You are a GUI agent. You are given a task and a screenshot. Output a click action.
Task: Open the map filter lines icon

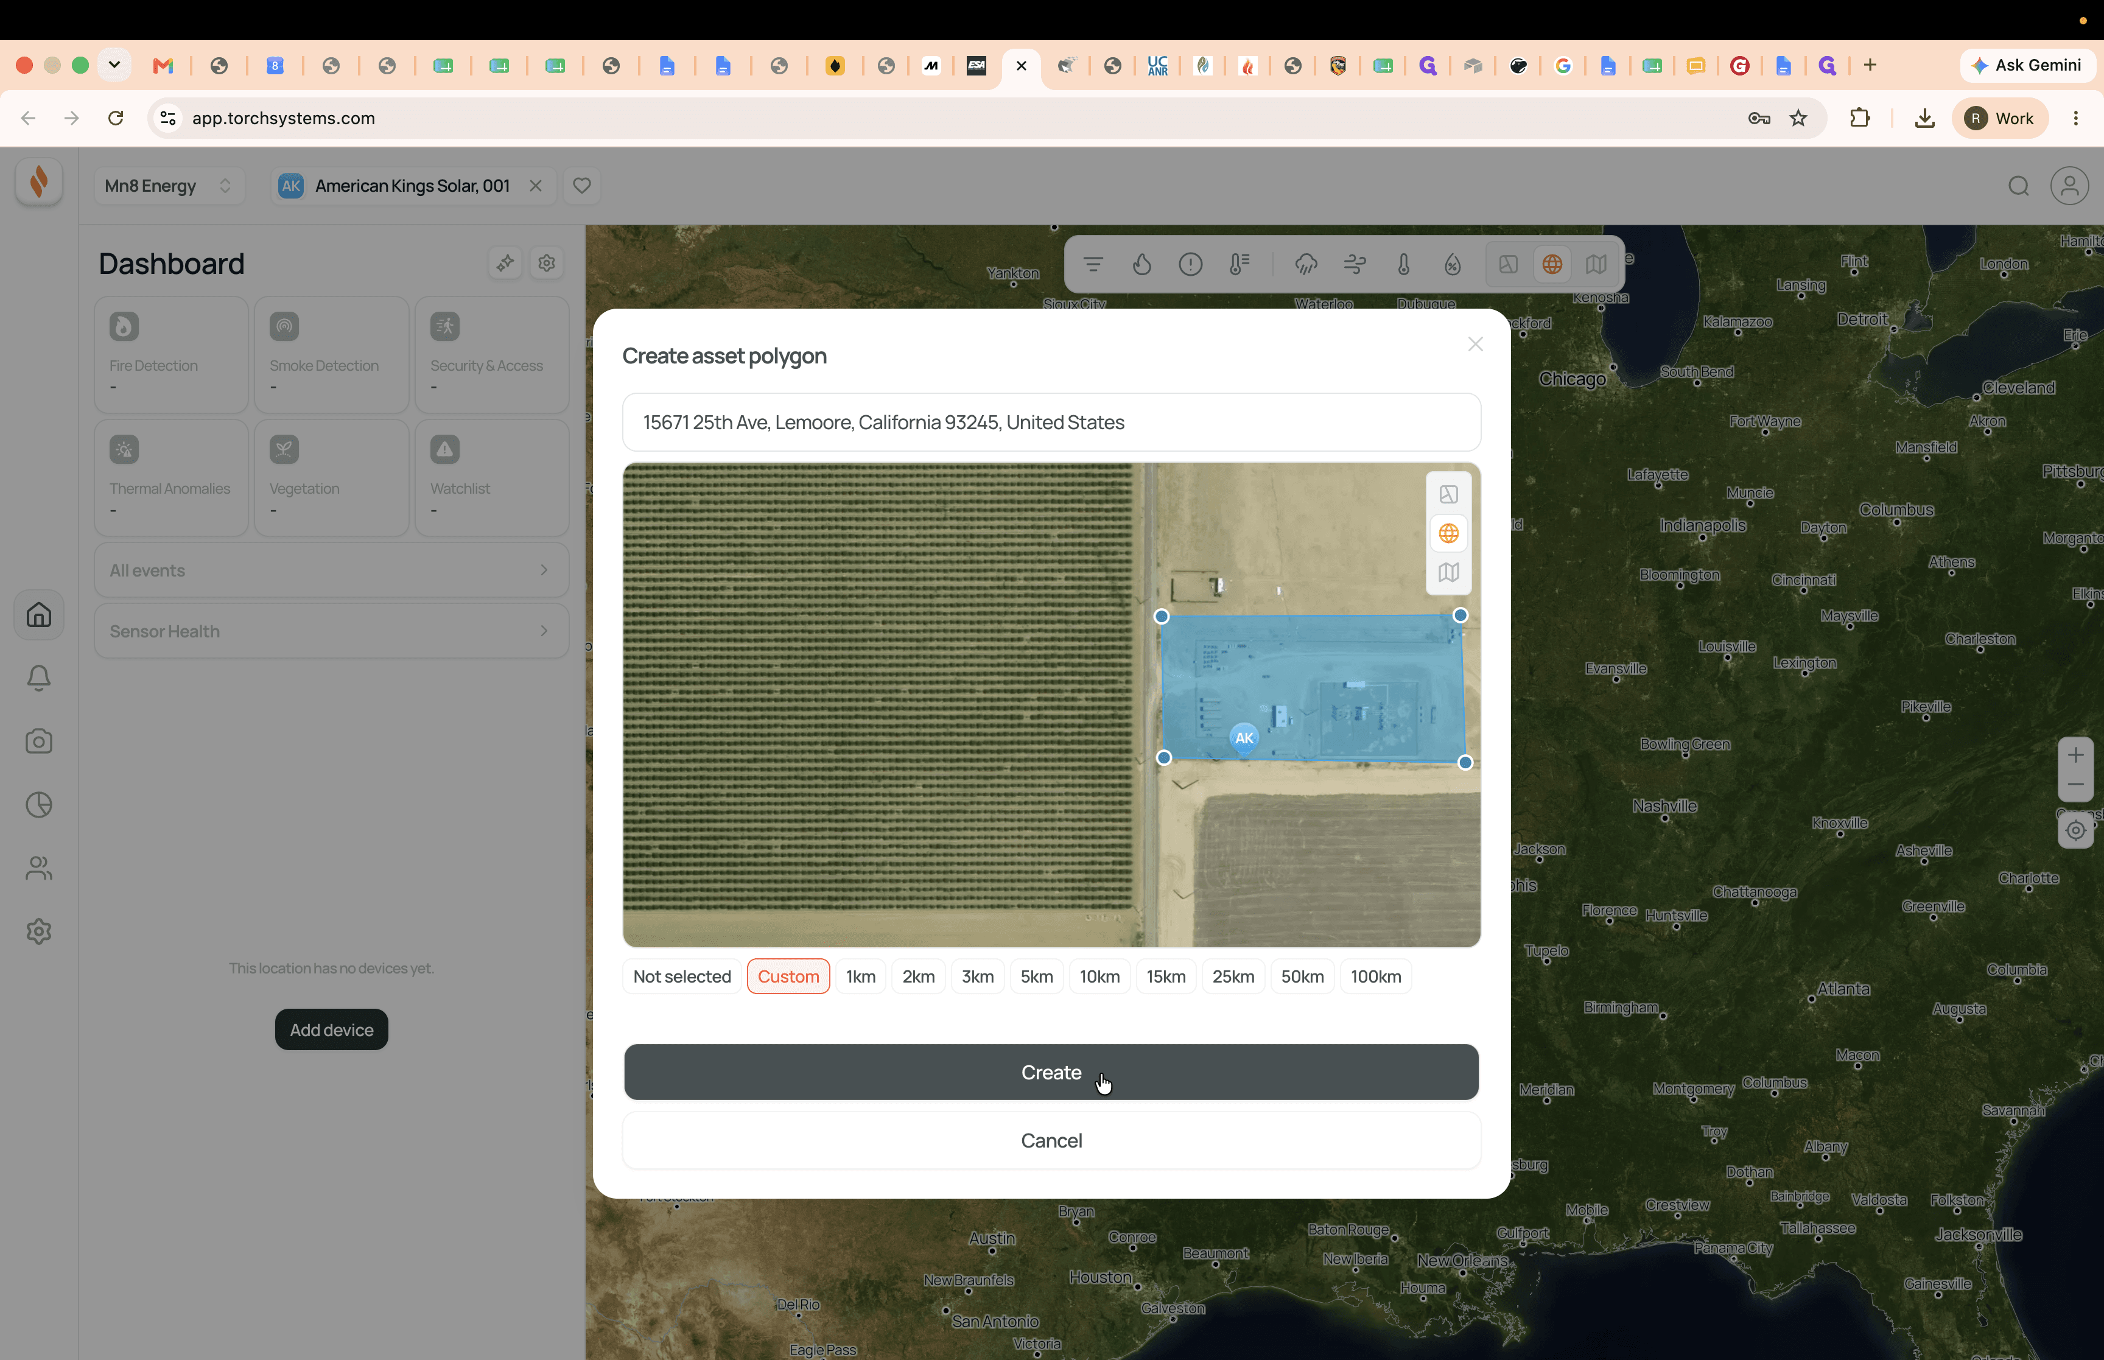tap(1093, 264)
